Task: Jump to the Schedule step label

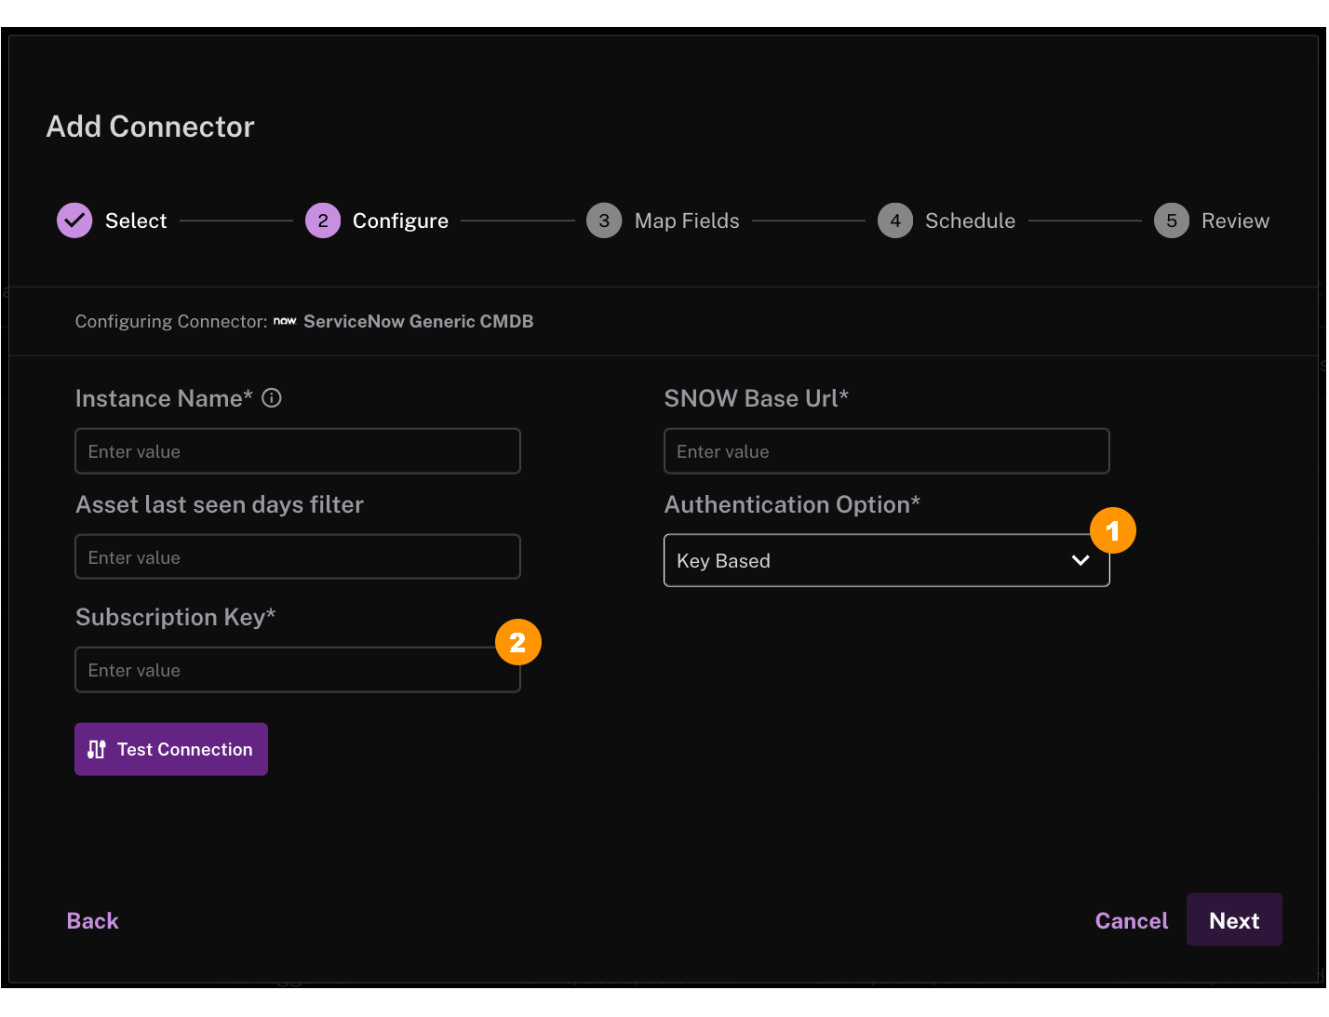Action: point(970,221)
